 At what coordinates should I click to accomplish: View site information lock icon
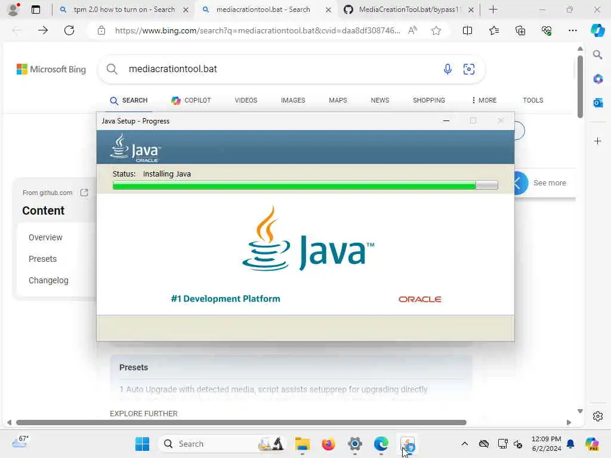(101, 30)
